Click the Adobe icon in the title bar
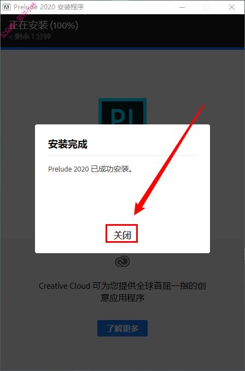Viewport: 245px width, 371px height. coord(7,7)
